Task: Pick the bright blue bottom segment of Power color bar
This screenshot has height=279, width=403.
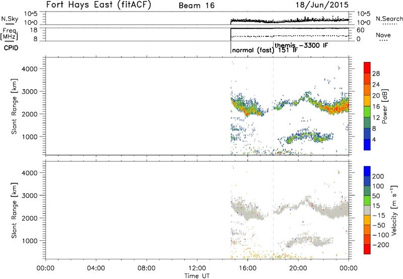Action: point(367,145)
